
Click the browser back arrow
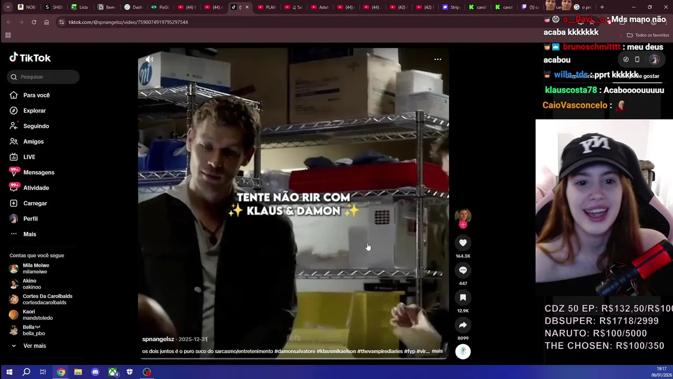coord(8,22)
